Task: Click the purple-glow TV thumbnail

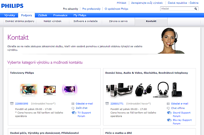Action: point(70,90)
